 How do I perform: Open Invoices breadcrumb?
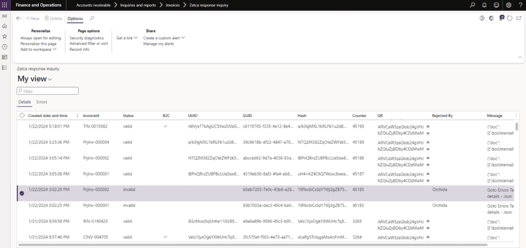coord(173,5)
